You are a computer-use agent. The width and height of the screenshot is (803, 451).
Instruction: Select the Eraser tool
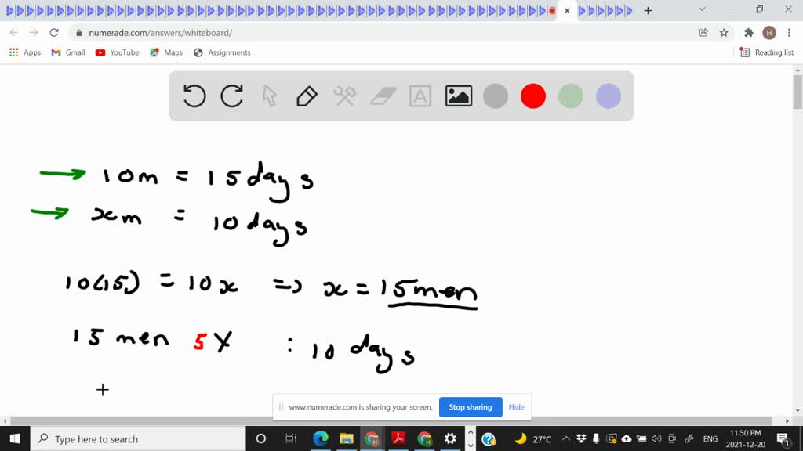pyautogui.click(x=383, y=96)
